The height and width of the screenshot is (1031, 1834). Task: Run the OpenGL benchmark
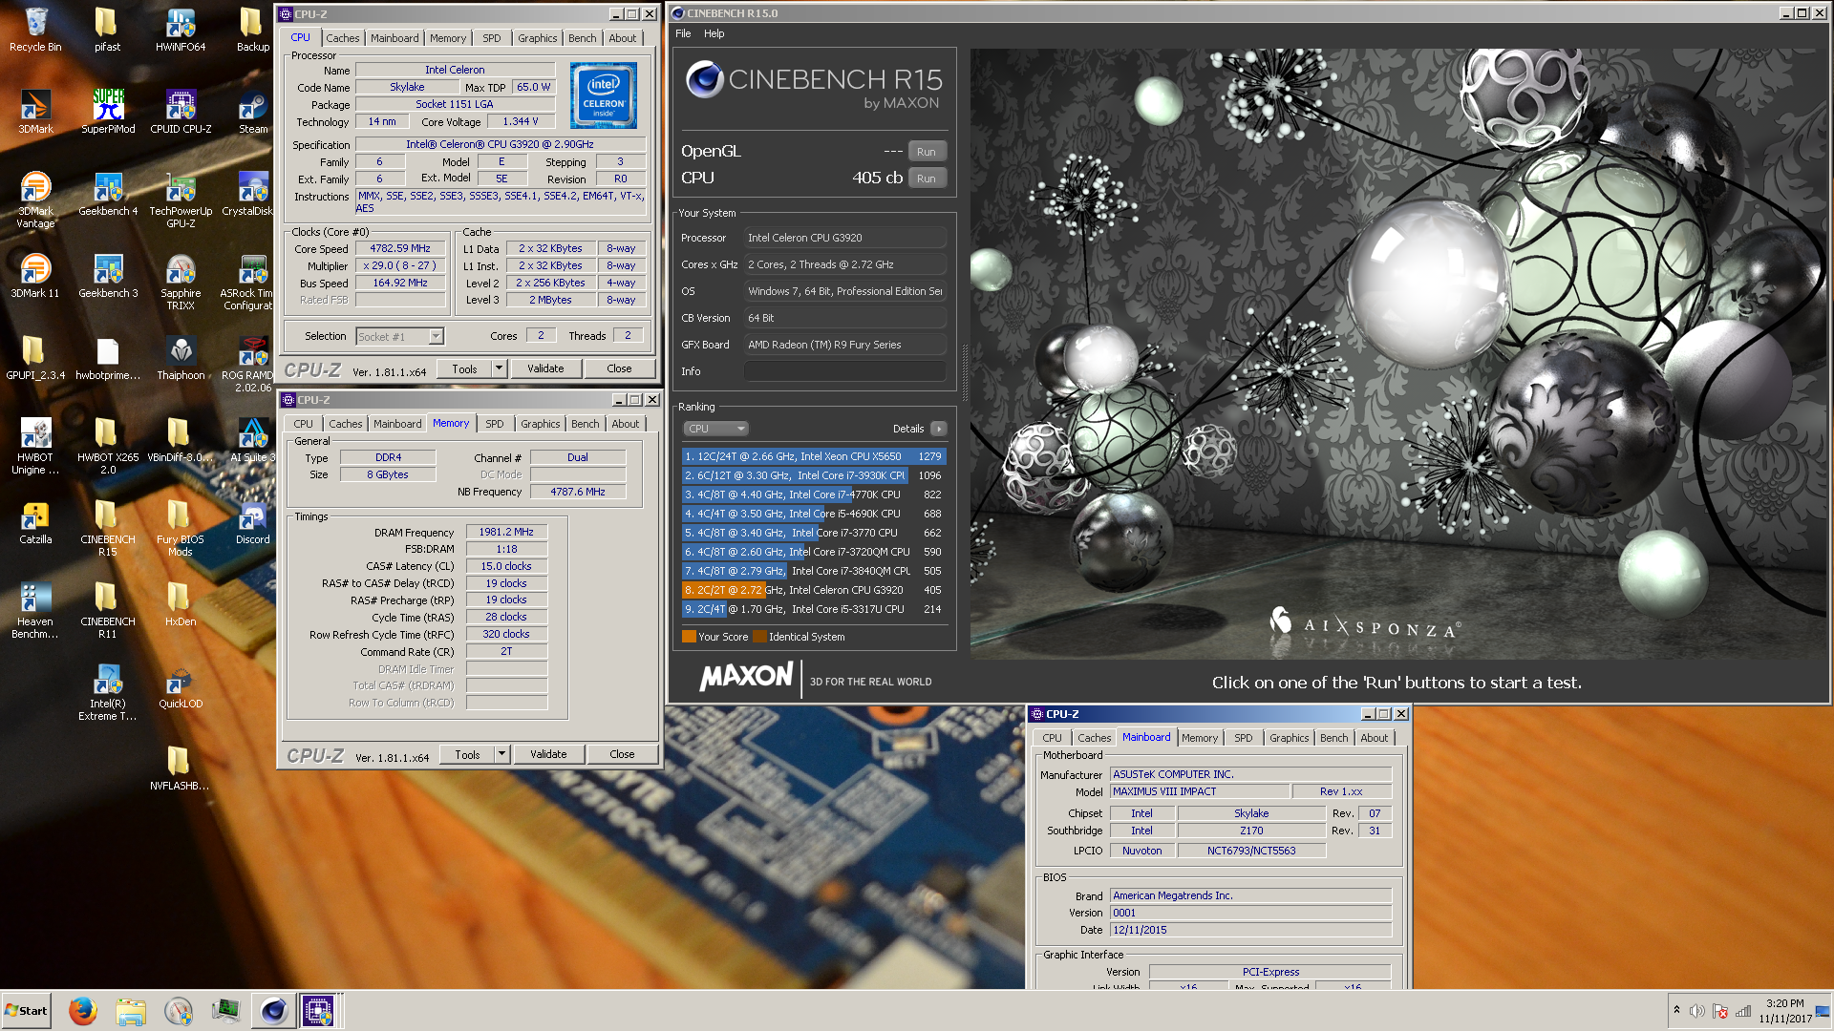[927, 152]
